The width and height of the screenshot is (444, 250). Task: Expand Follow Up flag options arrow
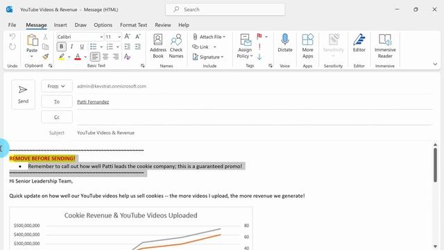(x=266, y=37)
